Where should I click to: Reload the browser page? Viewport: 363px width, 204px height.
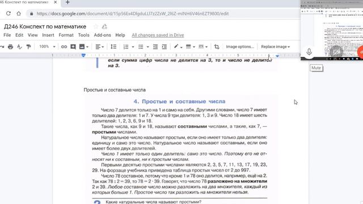pos(9,14)
